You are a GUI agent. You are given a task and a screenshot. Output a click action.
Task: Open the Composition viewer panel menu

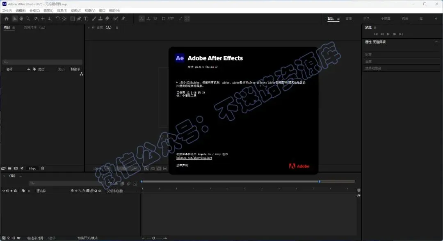[117, 28]
